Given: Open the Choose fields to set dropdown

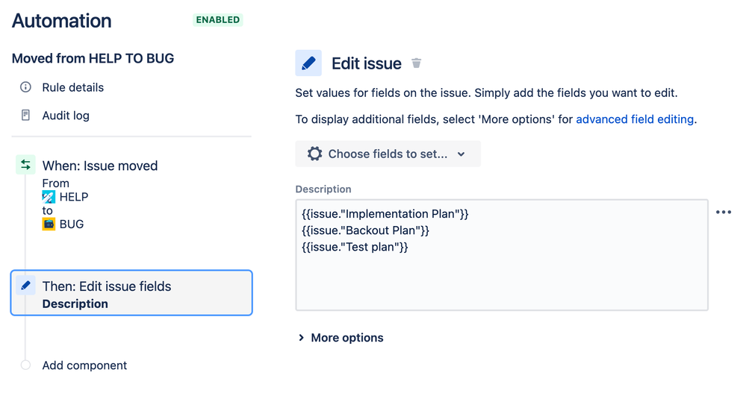Looking at the screenshot, I should (x=388, y=154).
